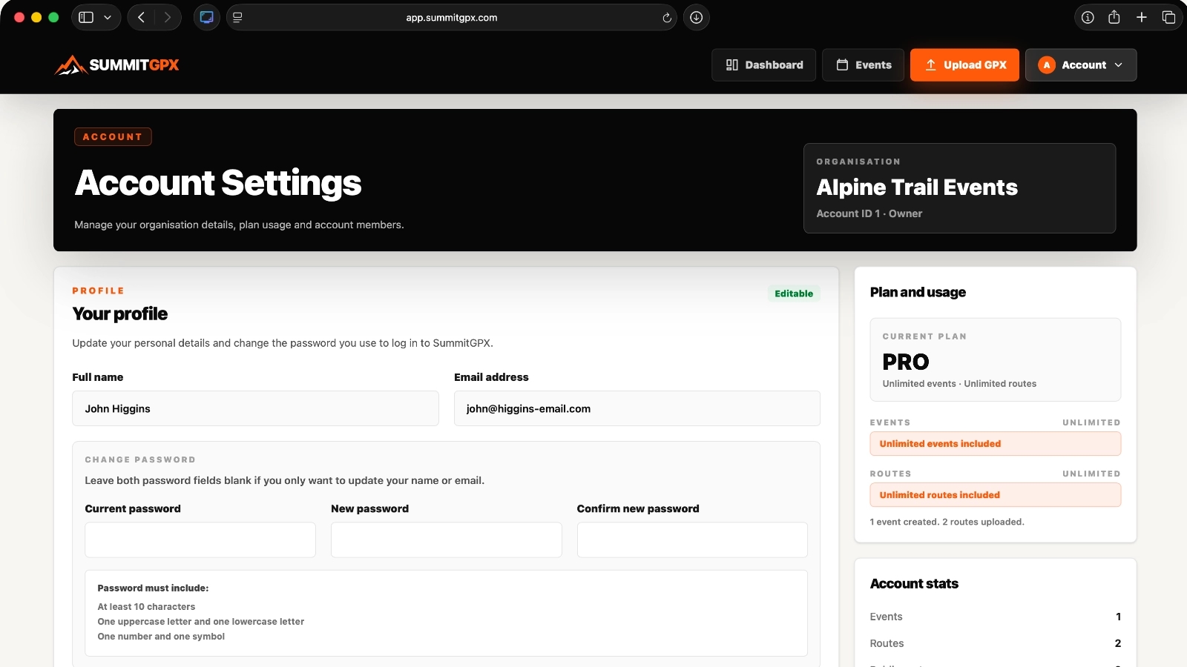
Task: Open the Account dropdown menu
Action: point(1081,65)
